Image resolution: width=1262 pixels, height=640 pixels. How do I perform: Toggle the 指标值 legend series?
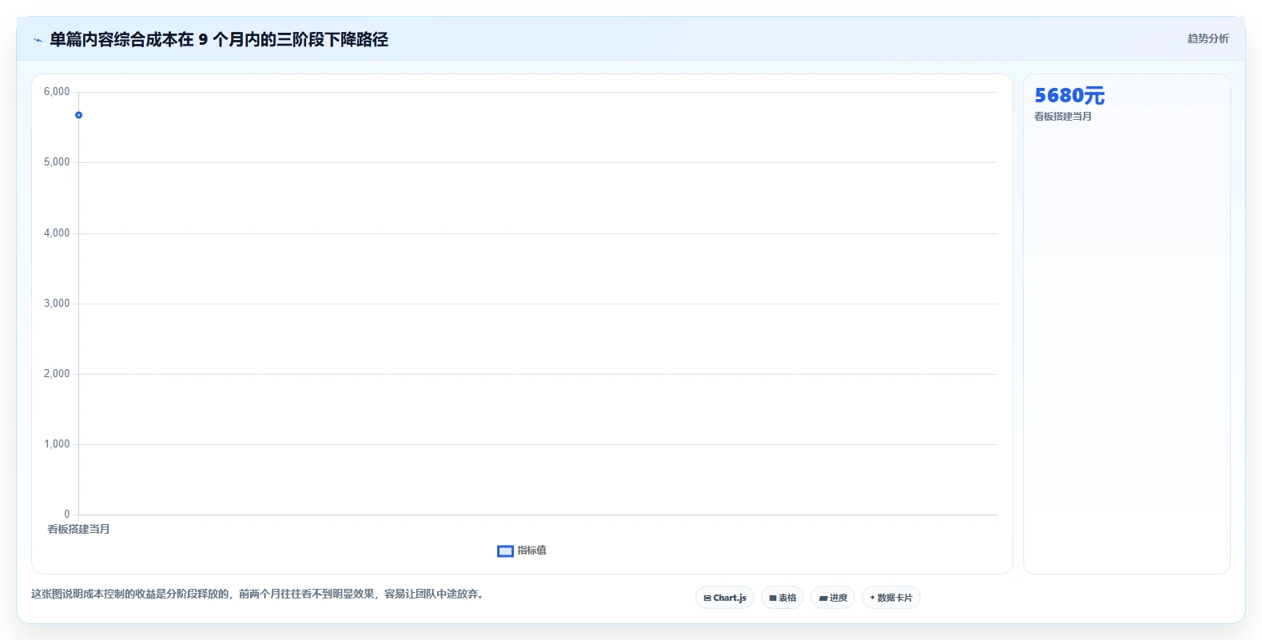tap(522, 551)
